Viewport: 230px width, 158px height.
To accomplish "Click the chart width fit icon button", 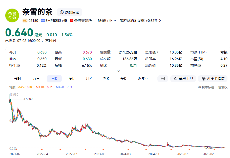I will [x=163, y=79].
